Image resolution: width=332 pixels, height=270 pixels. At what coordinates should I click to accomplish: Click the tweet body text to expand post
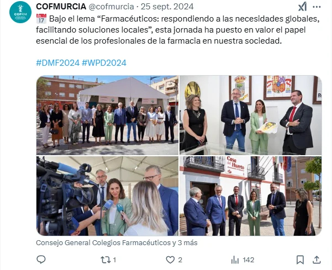(177, 30)
